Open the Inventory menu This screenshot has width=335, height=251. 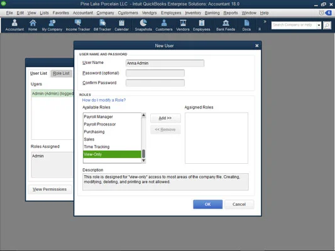(193, 13)
